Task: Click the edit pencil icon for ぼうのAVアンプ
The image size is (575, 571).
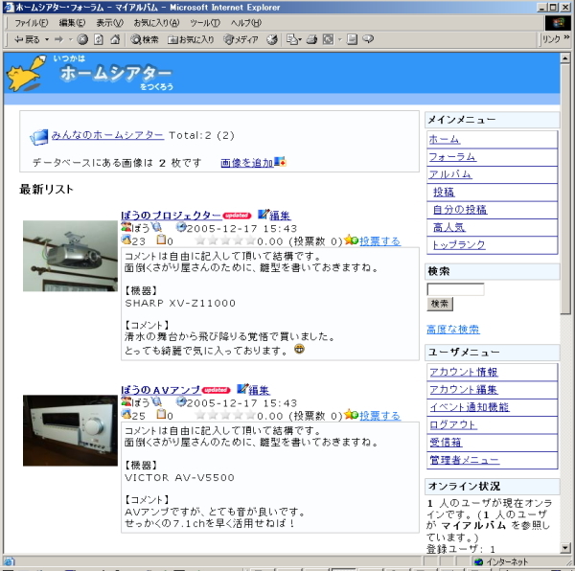Action: coord(242,389)
